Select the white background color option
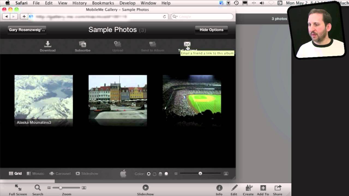 click(166, 174)
